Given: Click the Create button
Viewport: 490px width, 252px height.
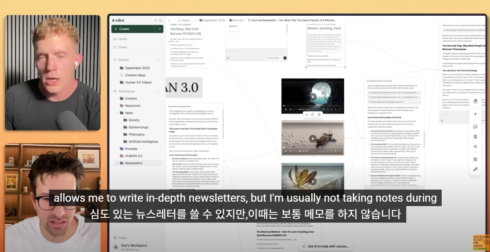Looking at the screenshot, I should coord(133,29).
